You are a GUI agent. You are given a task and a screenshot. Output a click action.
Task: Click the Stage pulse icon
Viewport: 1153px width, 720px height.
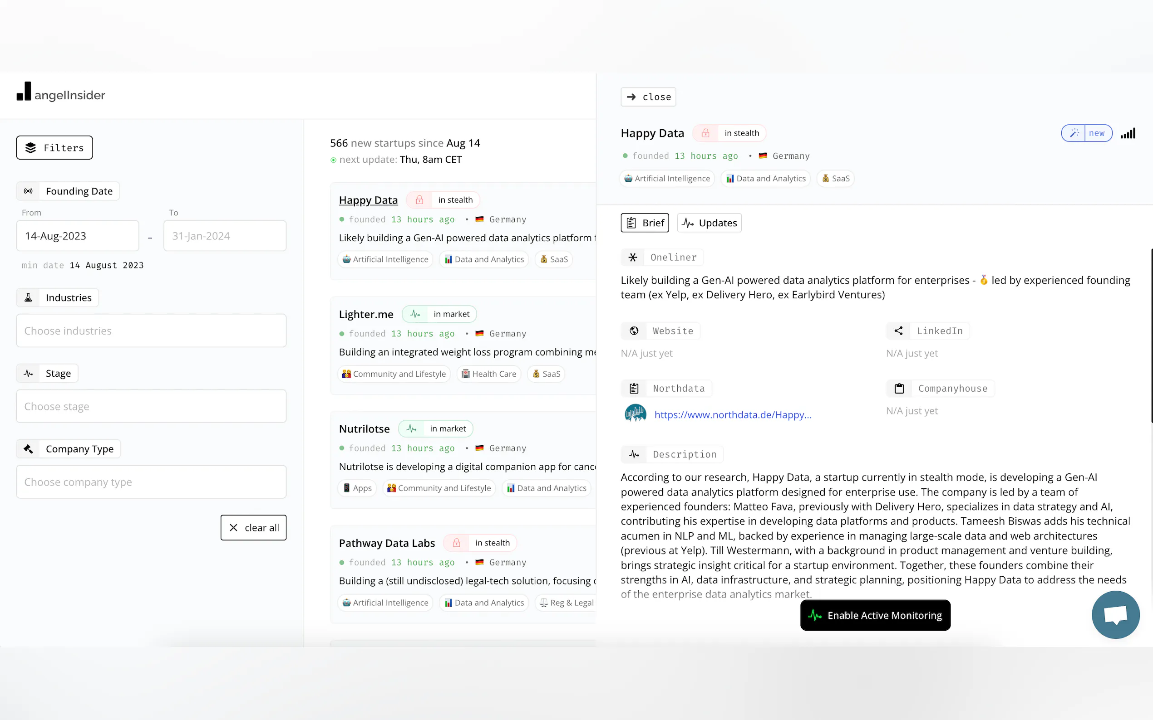tap(28, 373)
